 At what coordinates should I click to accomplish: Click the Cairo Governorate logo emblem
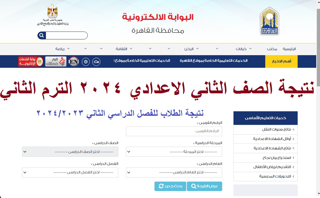(269, 21)
